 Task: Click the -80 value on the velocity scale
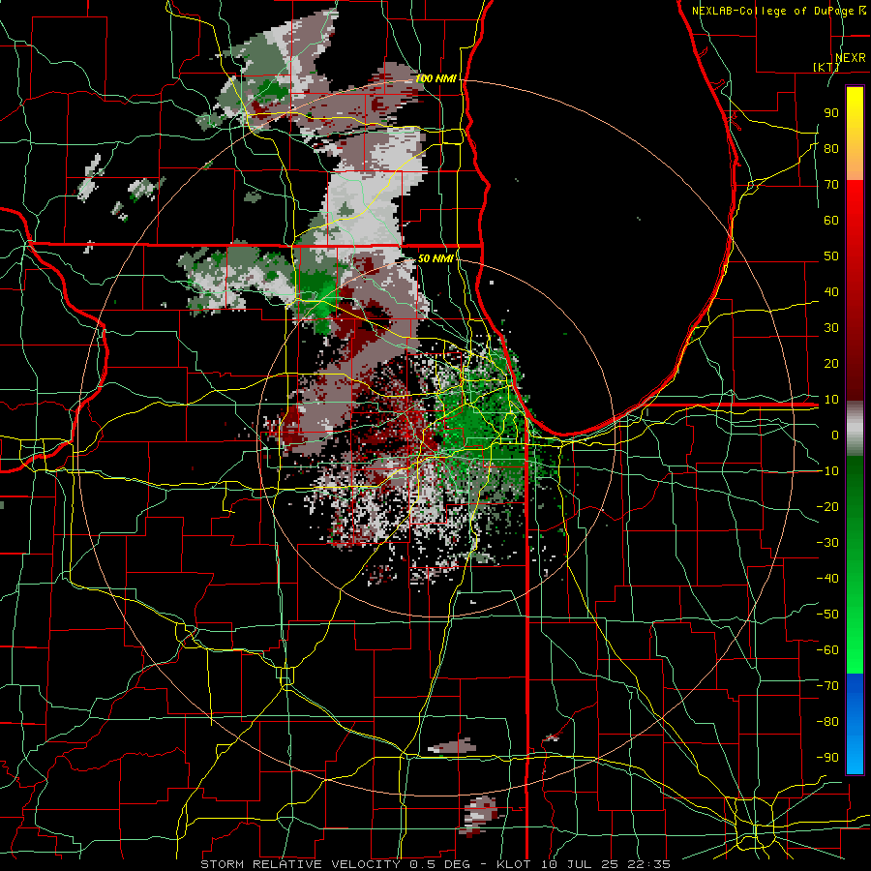[x=827, y=722]
